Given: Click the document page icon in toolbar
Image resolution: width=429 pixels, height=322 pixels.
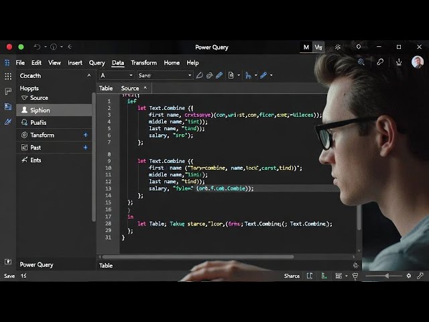Looking at the screenshot, I should [231, 75].
